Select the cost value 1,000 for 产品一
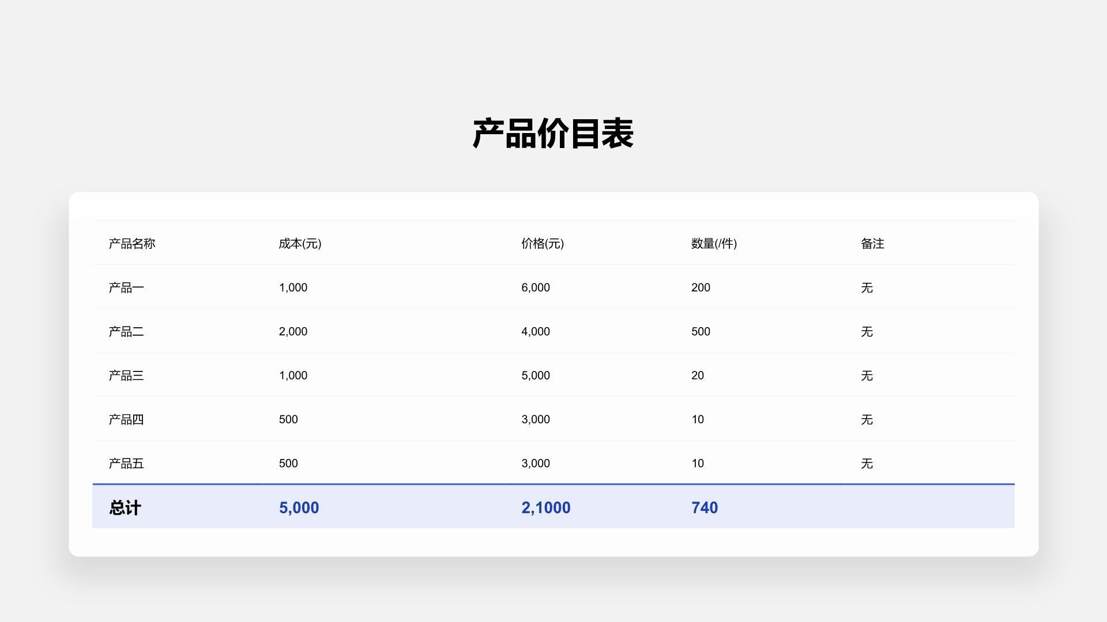This screenshot has height=622, width=1107. (293, 287)
